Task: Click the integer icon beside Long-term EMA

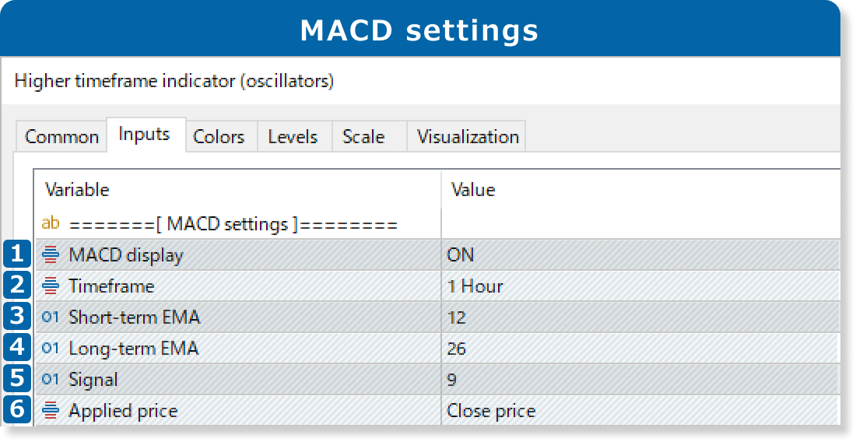Action: (x=51, y=349)
